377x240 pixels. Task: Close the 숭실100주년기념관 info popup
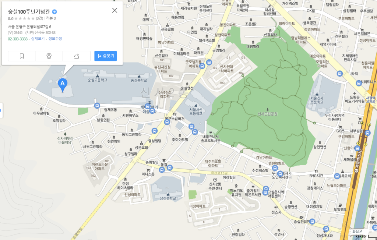(x=114, y=10)
